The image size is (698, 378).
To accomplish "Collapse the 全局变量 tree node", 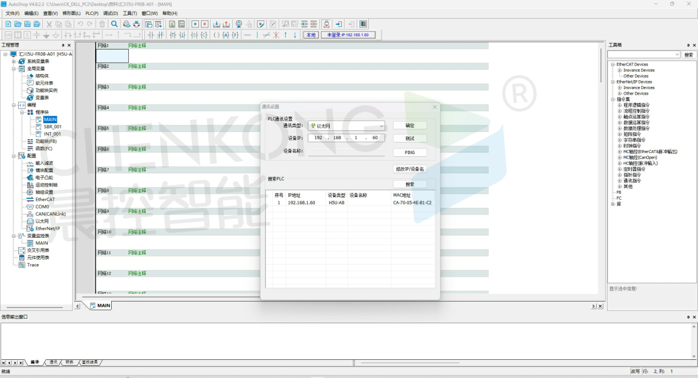I will [14, 69].
